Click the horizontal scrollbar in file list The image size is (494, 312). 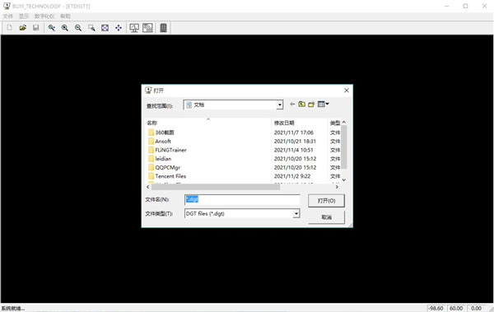(216, 187)
